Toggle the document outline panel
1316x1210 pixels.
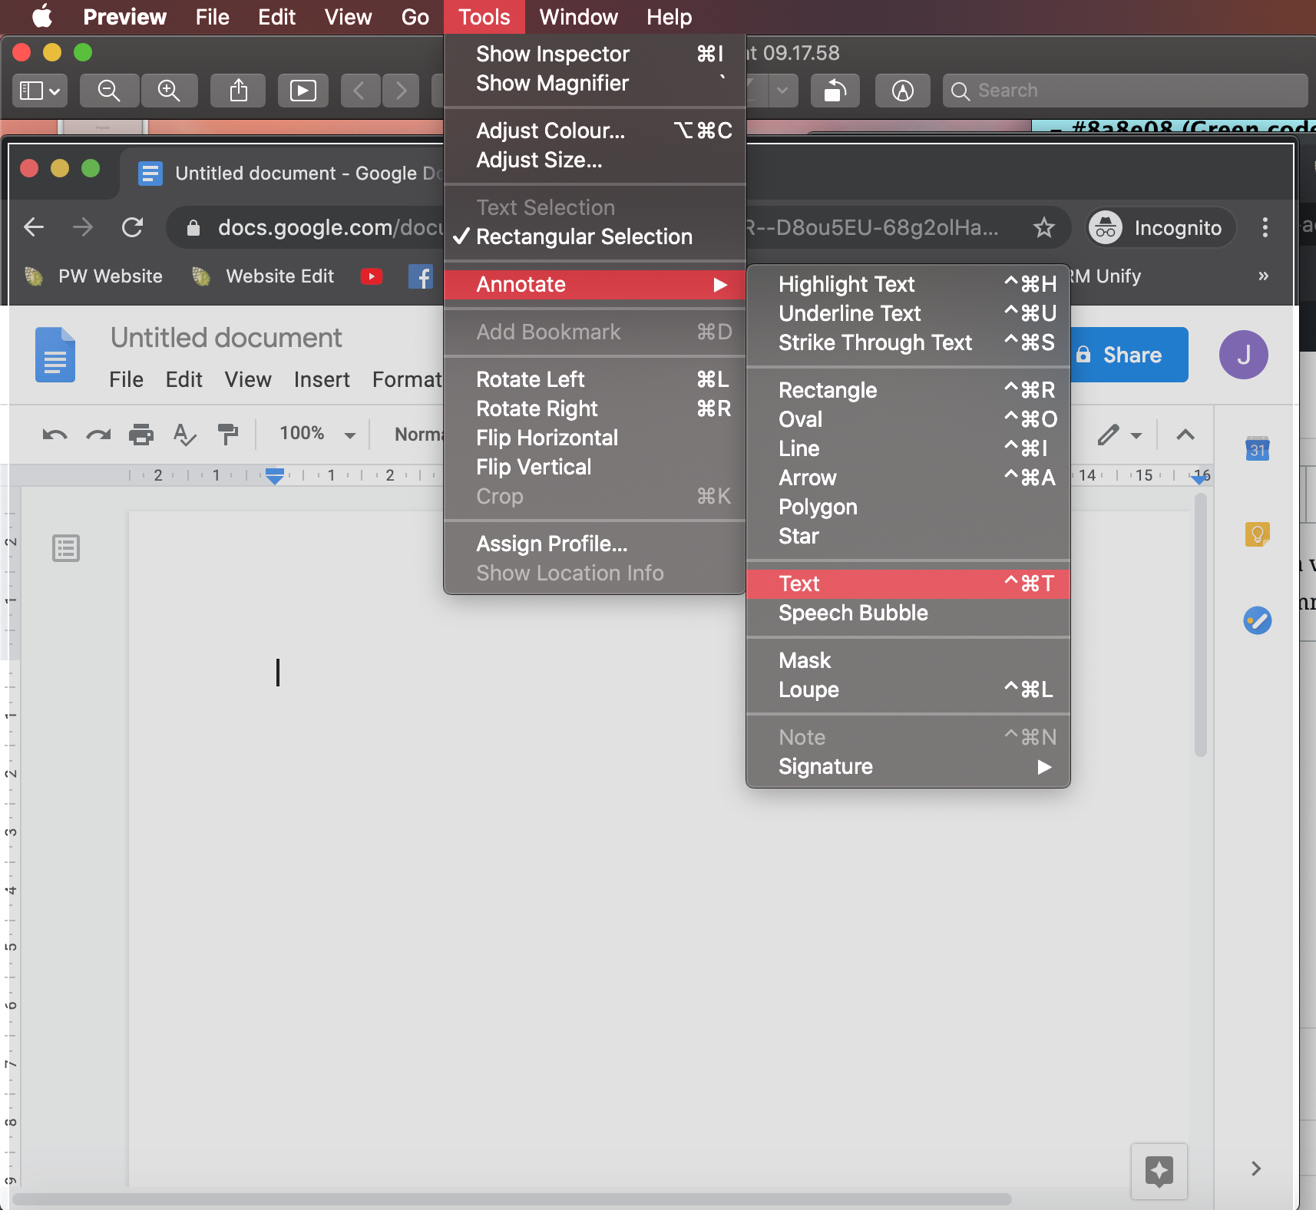click(65, 547)
